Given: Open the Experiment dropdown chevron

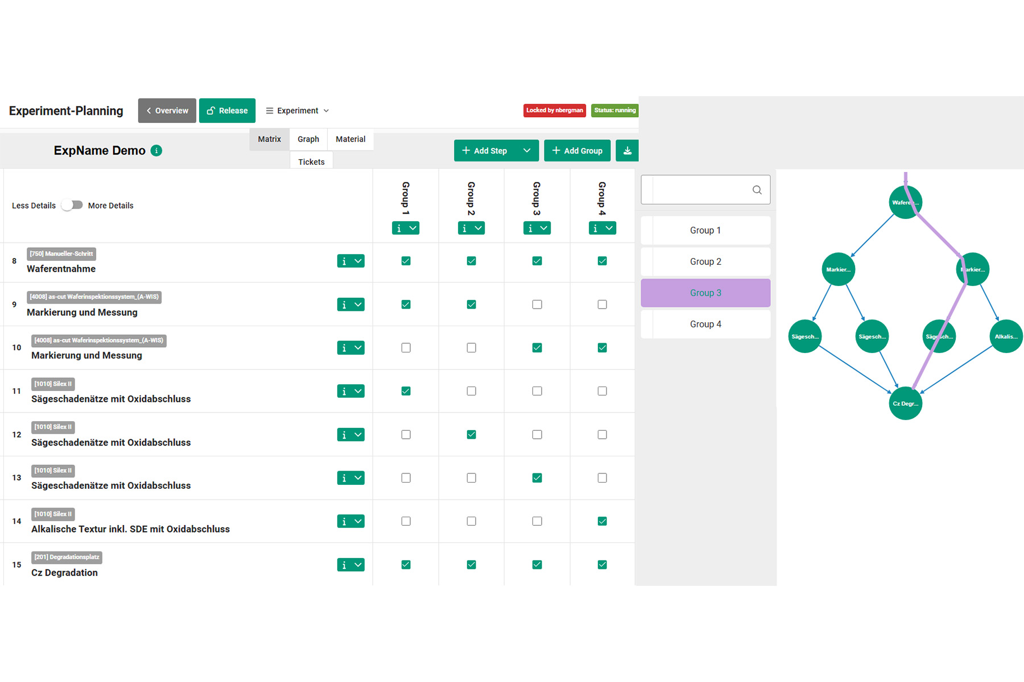Looking at the screenshot, I should (327, 111).
